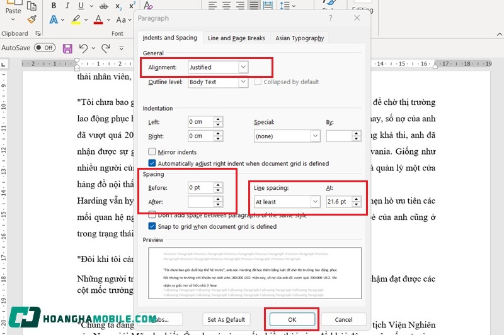Undo the last action
The width and height of the screenshot is (504, 335).
84,48
